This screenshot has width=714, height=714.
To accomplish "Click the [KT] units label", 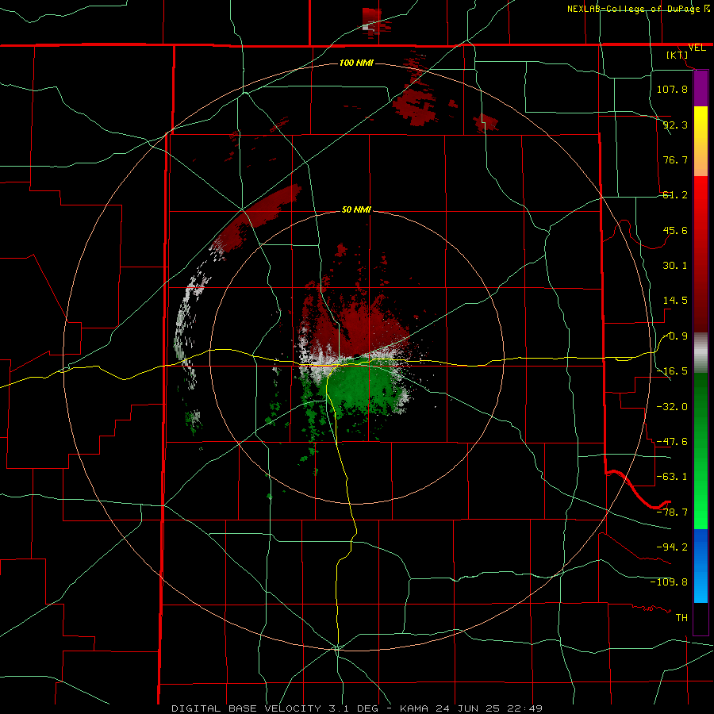I will (678, 55).
